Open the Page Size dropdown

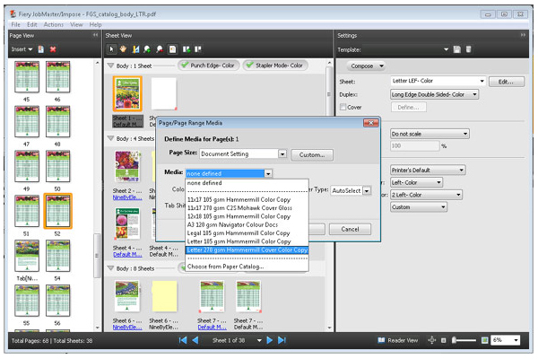[x=282, y=154]
